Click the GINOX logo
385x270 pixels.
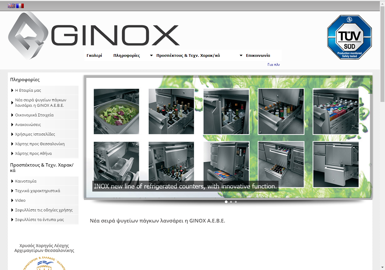(x=94, y=35)
